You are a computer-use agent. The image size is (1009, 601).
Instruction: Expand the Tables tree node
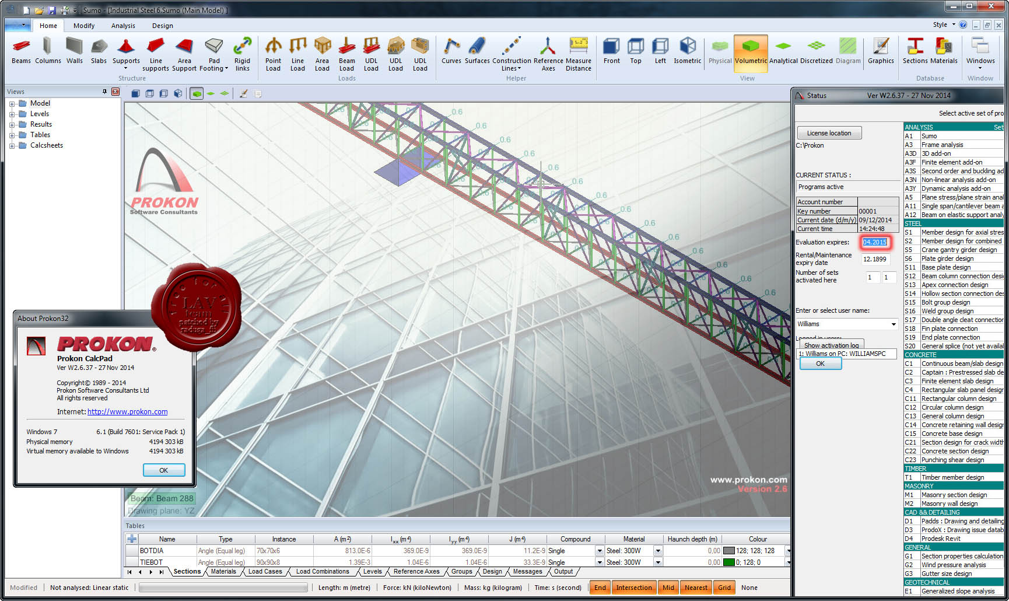(12, 135)
